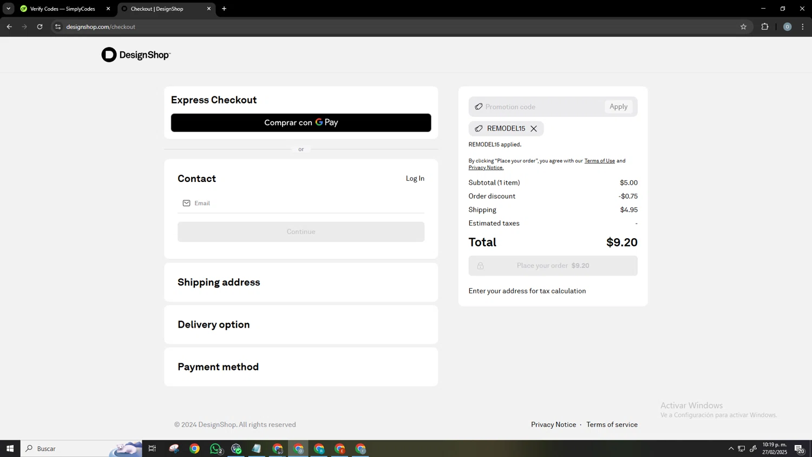
Task: Bookmark this page with the star
Action: [x=743, y=27]
